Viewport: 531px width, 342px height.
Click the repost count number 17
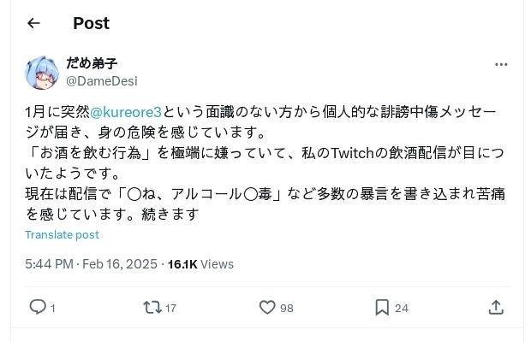(170, 308)
